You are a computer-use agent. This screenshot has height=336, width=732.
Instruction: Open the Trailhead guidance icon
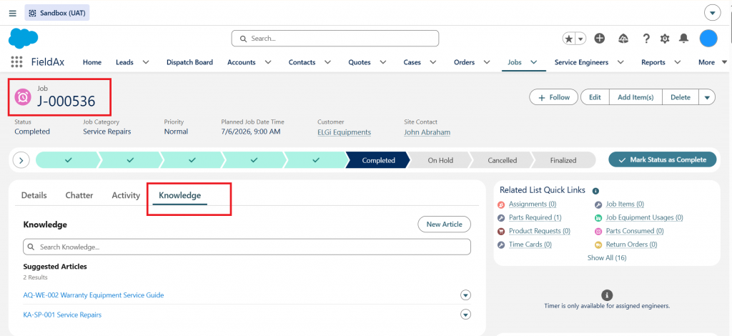click(x=623, y=39)
